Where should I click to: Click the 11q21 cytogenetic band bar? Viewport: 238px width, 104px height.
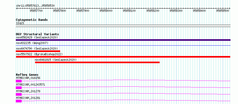(x=123, y=26)
